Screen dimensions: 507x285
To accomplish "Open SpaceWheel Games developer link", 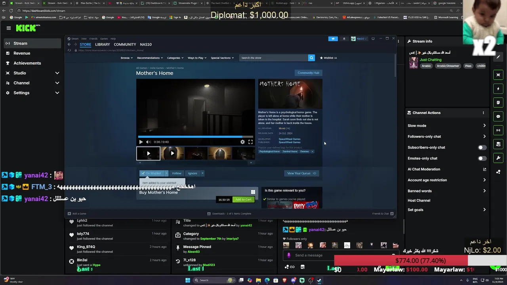I will coord(290,139).
